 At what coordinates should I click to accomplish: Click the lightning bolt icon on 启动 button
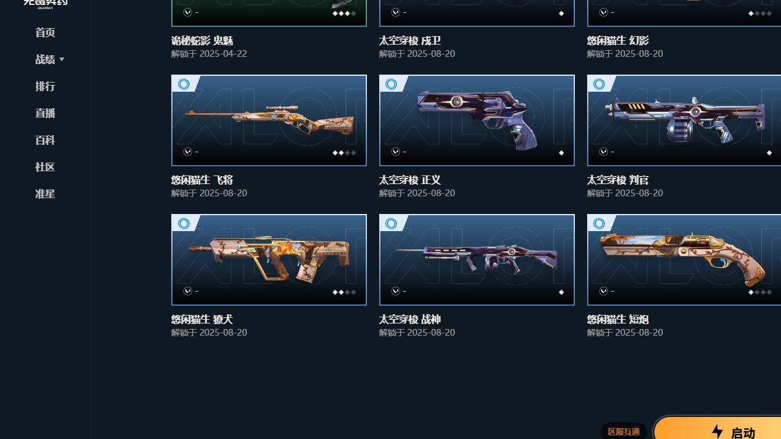tap(717, 432)
